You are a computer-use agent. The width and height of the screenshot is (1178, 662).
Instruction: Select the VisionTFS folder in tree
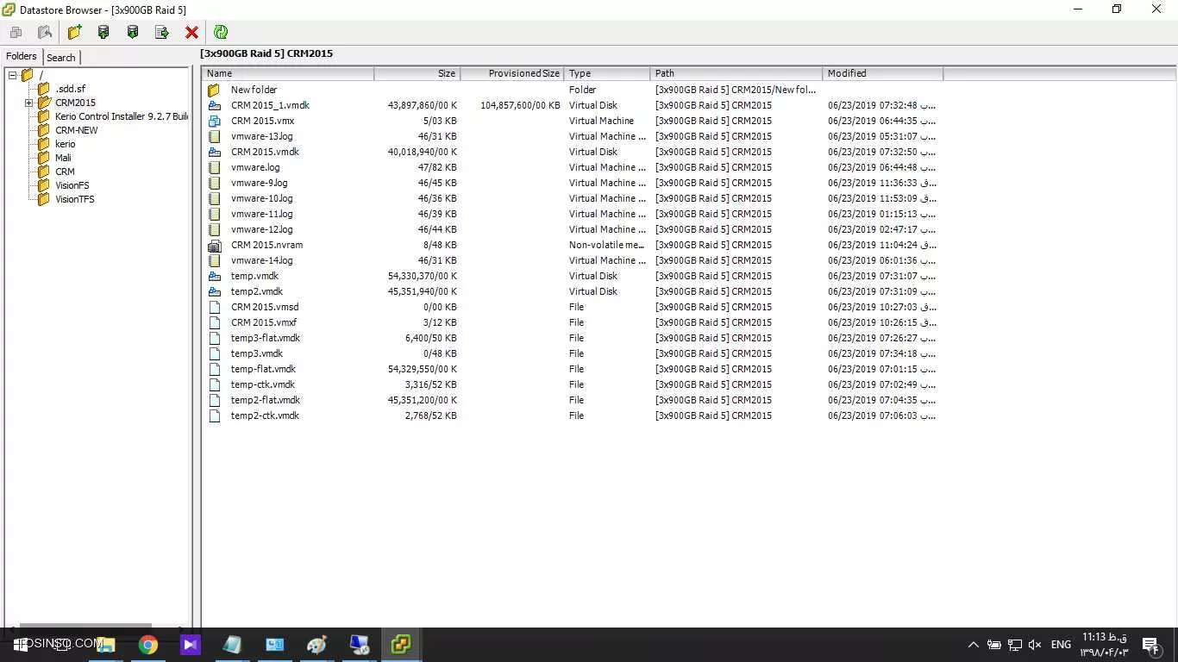pos(75,199)
